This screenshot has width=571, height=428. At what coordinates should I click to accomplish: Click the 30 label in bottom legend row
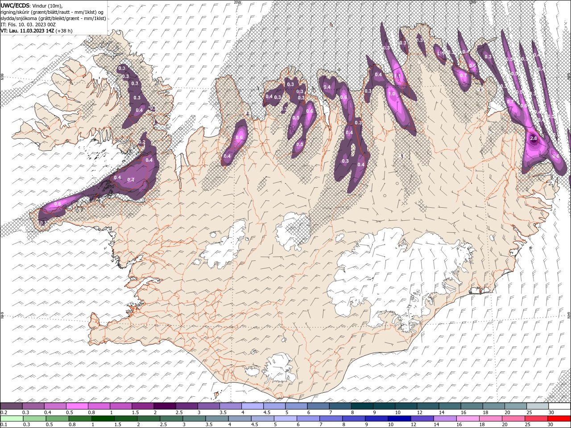551,424
